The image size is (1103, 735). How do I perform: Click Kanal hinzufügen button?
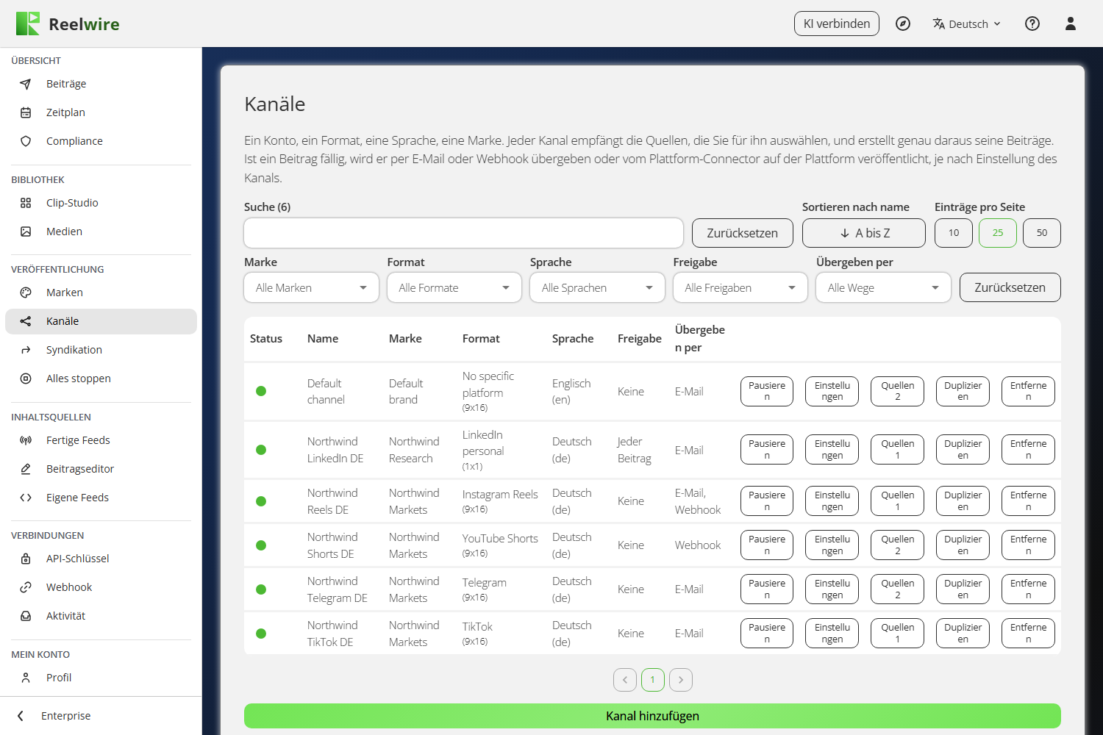[652, 716]
